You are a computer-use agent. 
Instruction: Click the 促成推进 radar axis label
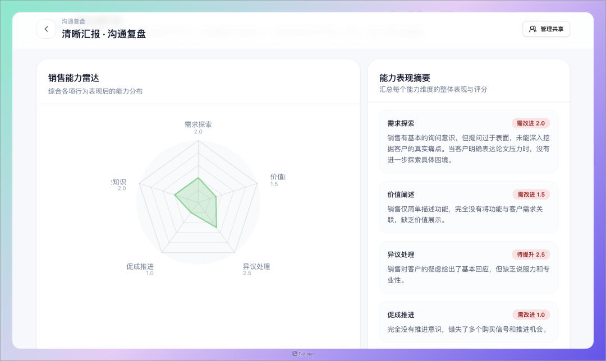tap(140, 266)
